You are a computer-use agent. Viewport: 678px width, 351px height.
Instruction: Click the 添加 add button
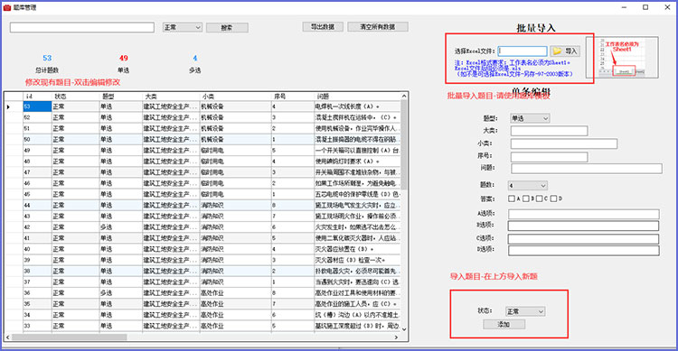[x=504, y=324]
